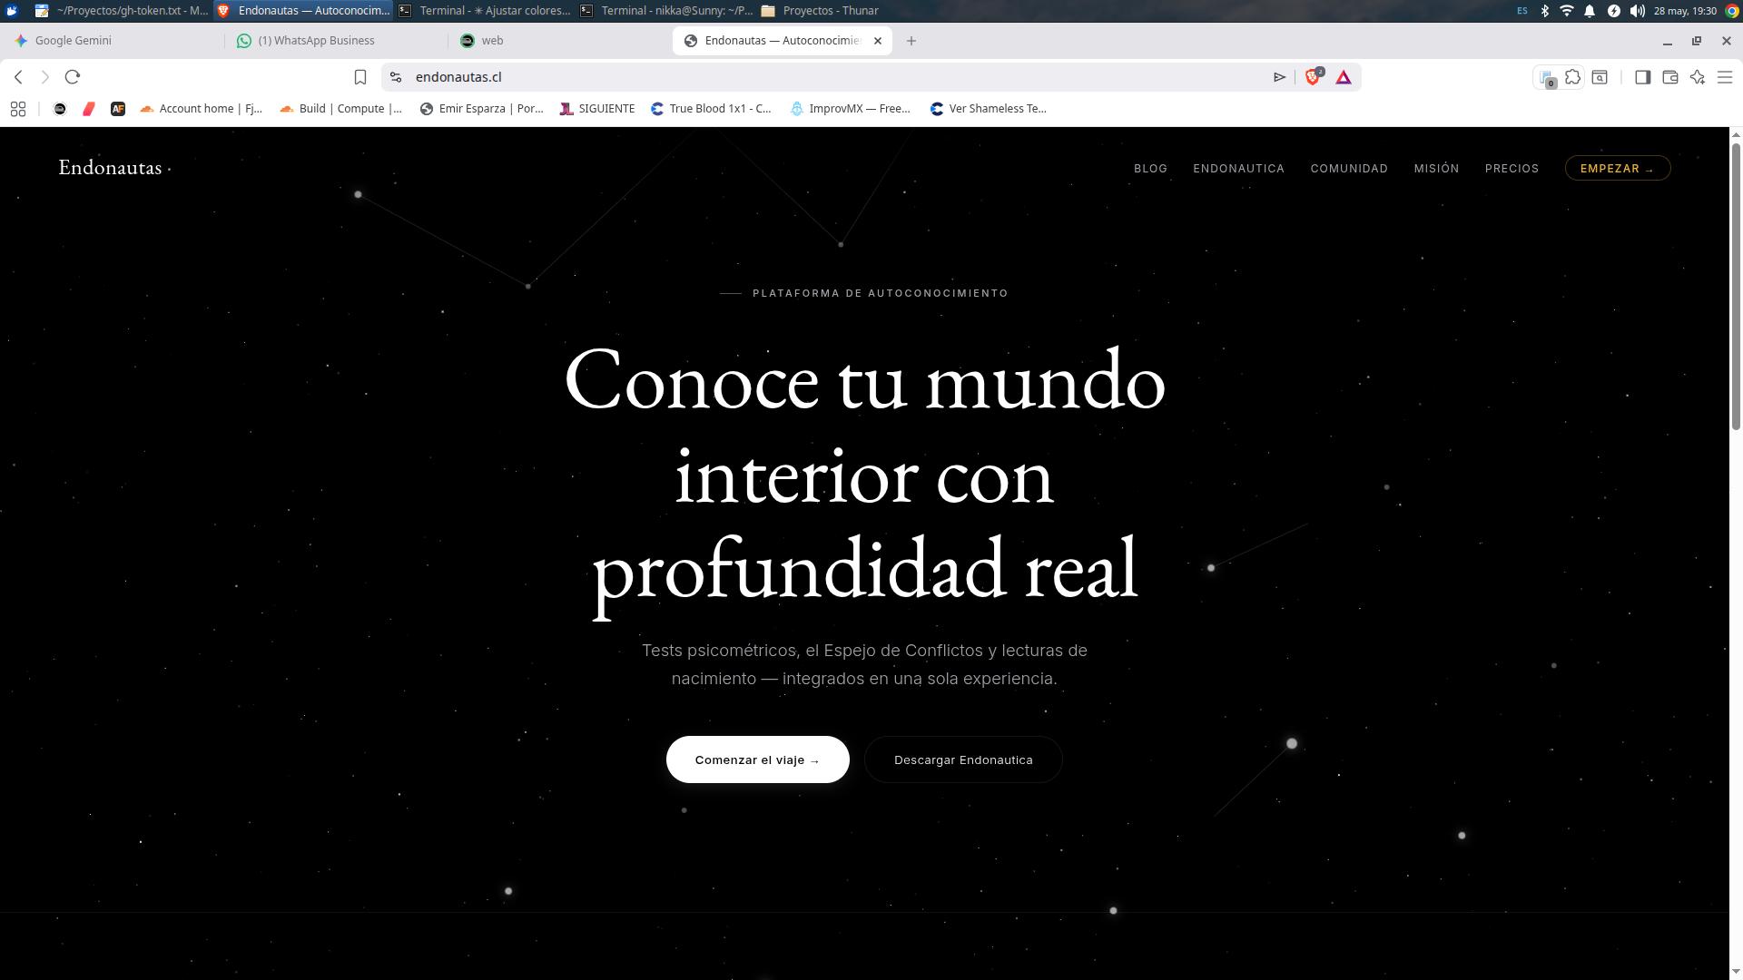
Task: Open the tab search icon in toolbar
Action: tap(1600, 77)
